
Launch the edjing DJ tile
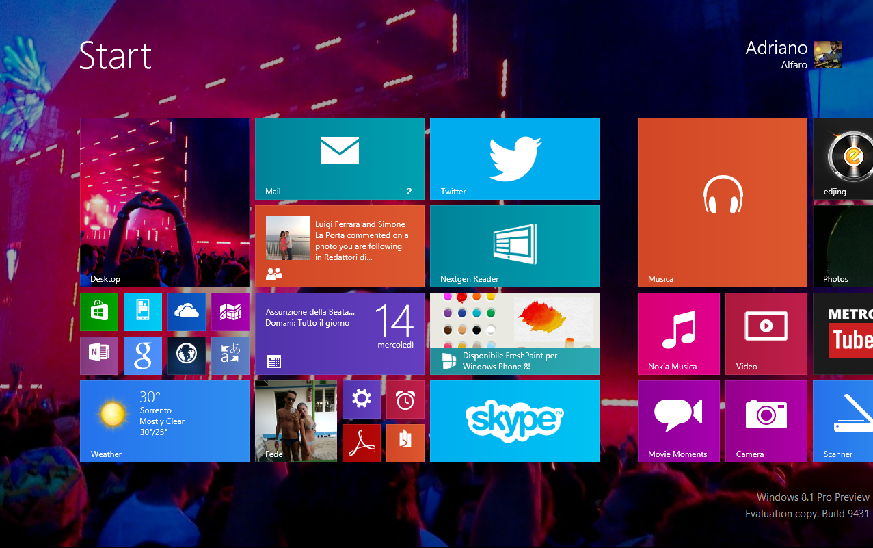tap(843, 159)
